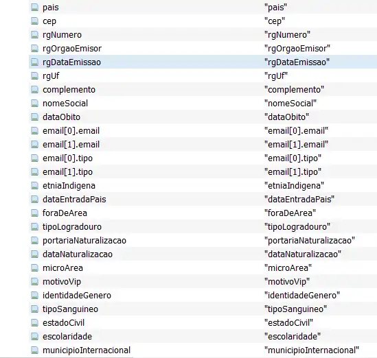Select the municipioInternacional field name

point(87,350)
